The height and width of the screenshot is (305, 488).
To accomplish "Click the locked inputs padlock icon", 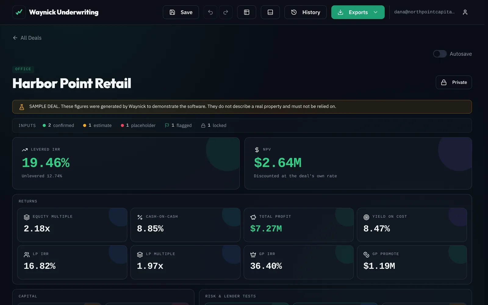I will tap(203, 125).
